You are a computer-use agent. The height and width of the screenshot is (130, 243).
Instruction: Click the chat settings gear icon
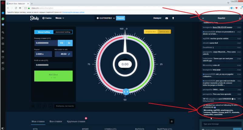point(203,129)
